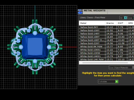
Task: Click the 10.10 DWT value
Action: [x=121, y=59]
